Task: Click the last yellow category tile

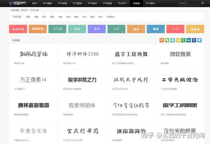Action: (x=195, y=29)
